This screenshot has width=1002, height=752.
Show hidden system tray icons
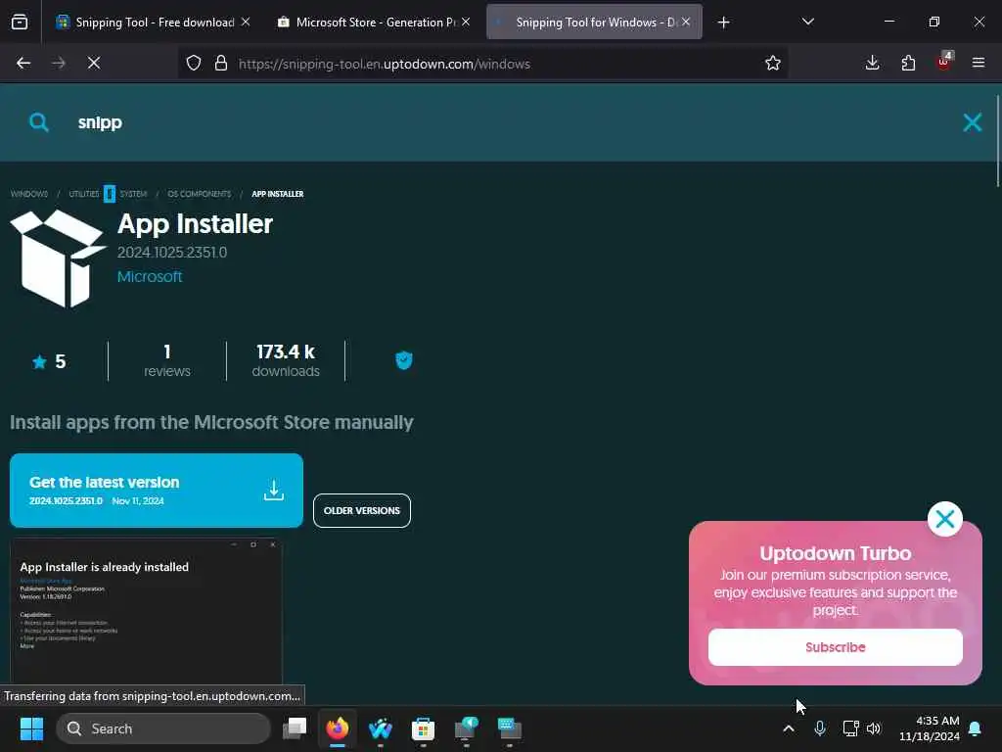[789, 728]
